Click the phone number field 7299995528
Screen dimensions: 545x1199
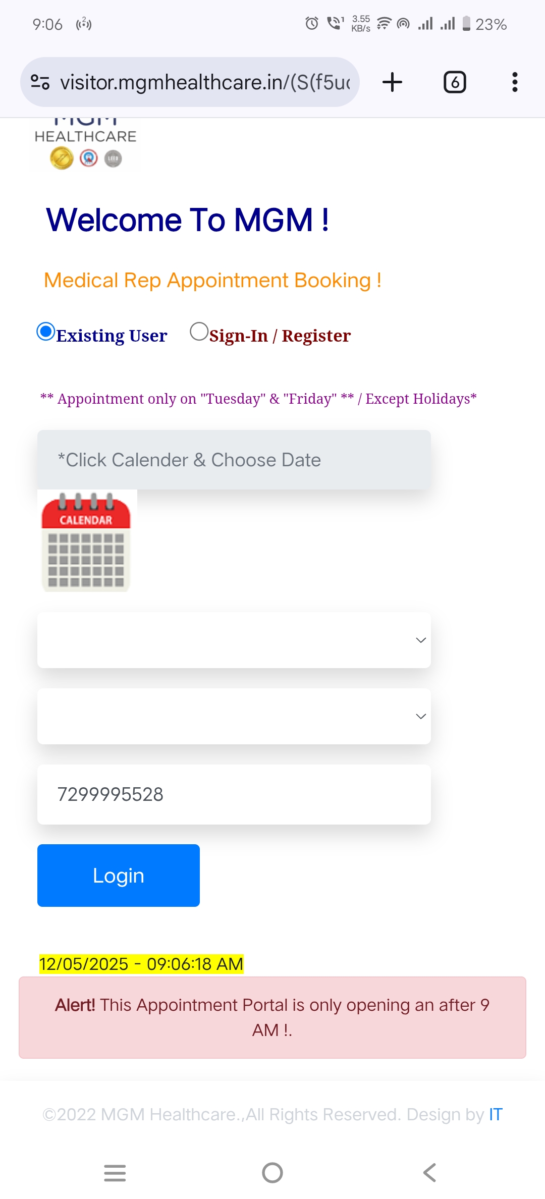click(x=234, y=794)
